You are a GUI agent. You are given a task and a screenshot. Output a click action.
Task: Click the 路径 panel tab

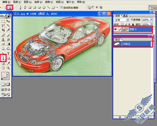coord(117,40)
